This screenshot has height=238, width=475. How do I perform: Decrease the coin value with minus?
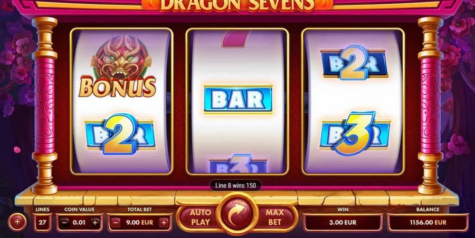coord(64,223)
